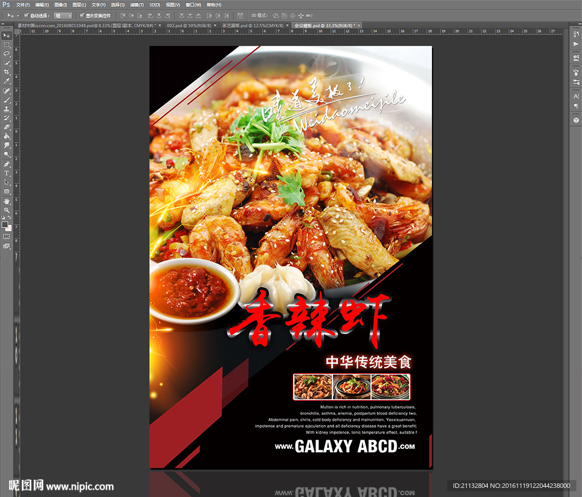Image resolution: width=582 pixels, height=497 pixels.
Task: Select the Pen tool
Action: [7, 164]
